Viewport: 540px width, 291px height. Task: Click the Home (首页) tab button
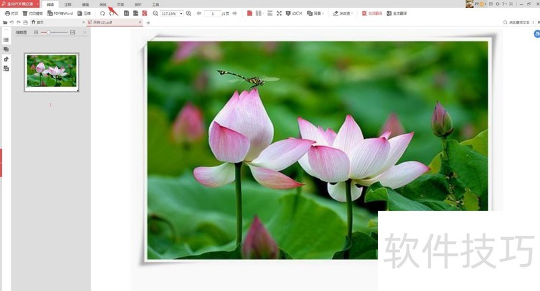[x=36, y=22]
